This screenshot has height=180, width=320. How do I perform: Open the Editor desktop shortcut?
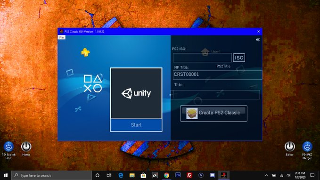(x=289, y=149)
